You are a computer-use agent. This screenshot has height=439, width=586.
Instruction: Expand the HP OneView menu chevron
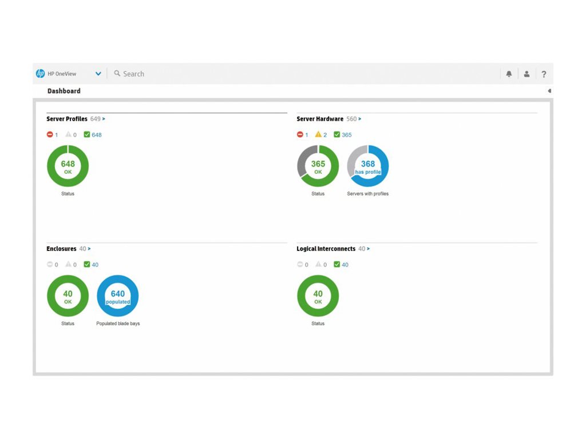97,73
